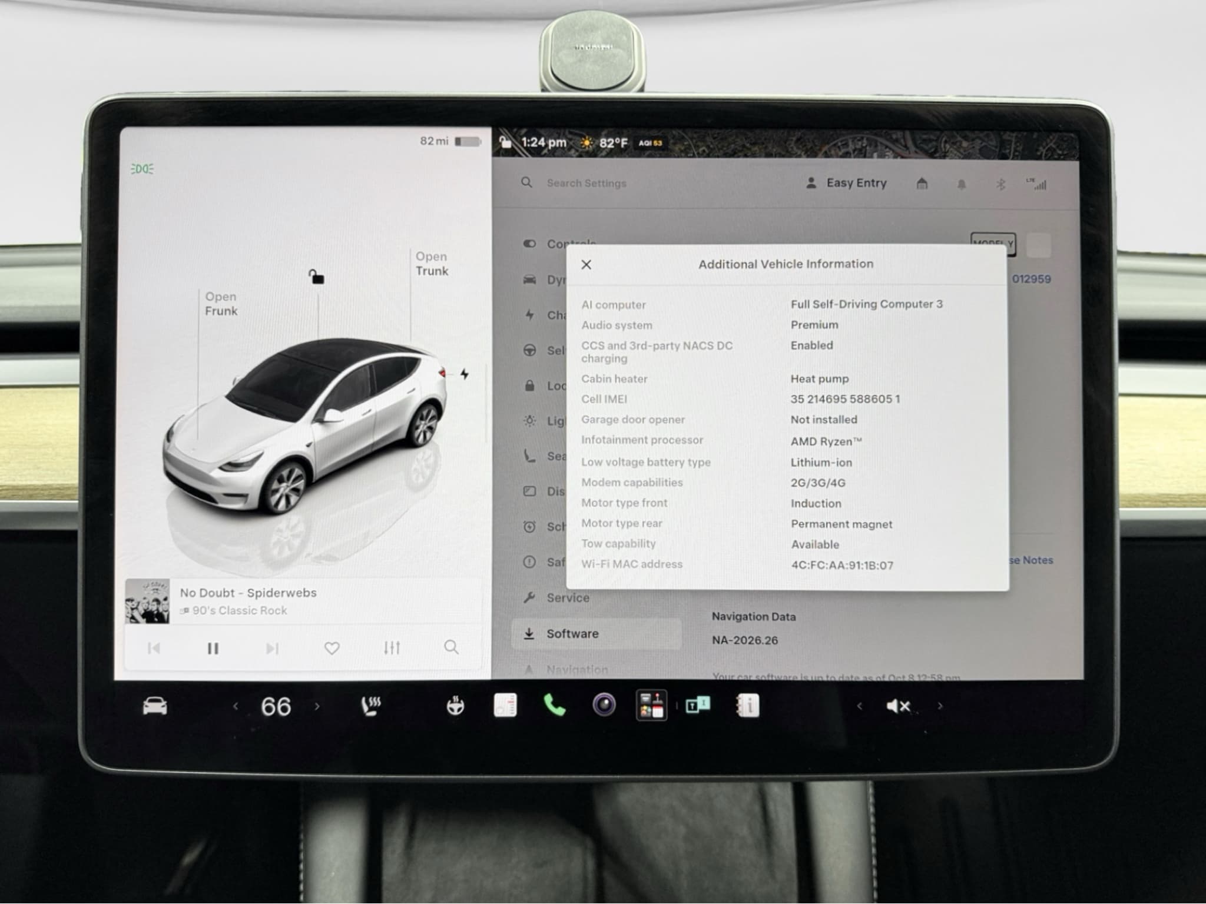Tap the unlock padlock icon above car
Viewport: 1206px width, 904px height.
click(x=317, y=276)
